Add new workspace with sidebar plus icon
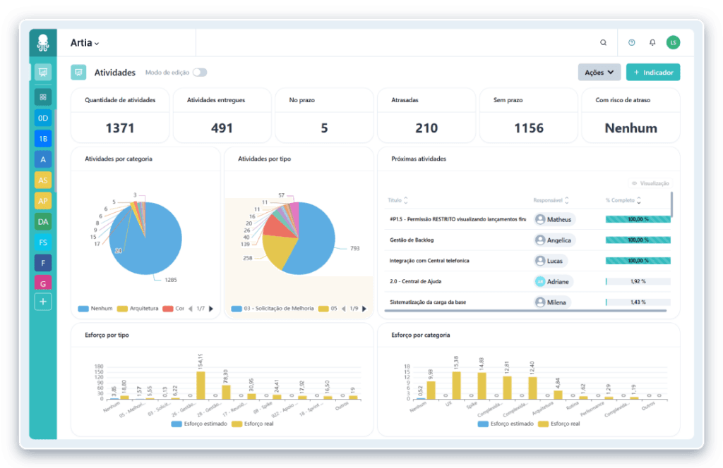Viewport: 723px width, 468px height. [43, 302]
